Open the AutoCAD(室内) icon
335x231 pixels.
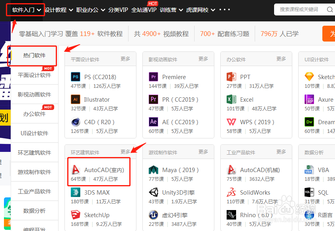(x=76, y=170)
